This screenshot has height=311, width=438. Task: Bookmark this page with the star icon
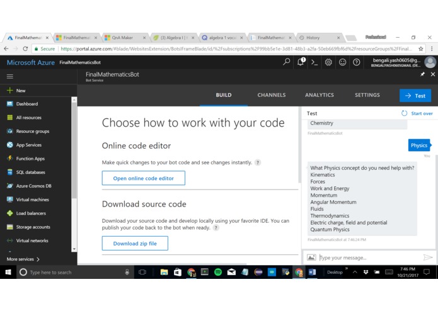(x=421, y=49)
